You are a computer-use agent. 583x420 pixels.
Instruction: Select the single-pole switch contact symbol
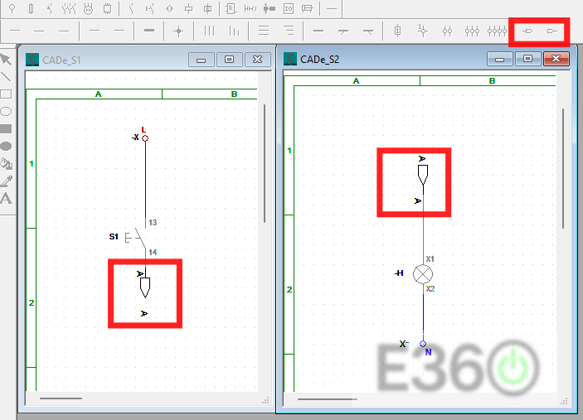(x=50, y=8)
